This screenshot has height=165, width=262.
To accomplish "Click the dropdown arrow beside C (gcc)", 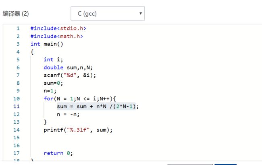I will [x=141, y=14].
